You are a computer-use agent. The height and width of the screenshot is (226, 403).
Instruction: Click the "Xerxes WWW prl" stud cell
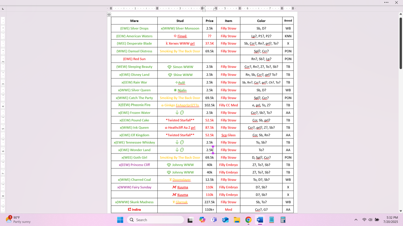180,44
